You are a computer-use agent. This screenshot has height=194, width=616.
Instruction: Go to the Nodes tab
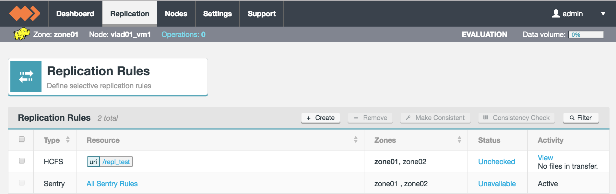176,14
